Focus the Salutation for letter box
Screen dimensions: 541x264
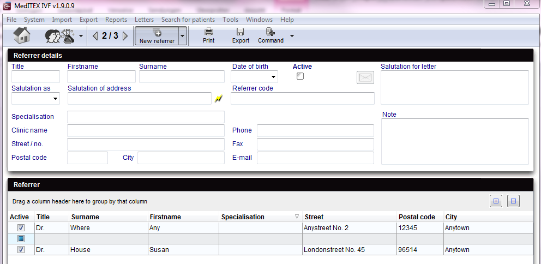[x=455, y=87]
